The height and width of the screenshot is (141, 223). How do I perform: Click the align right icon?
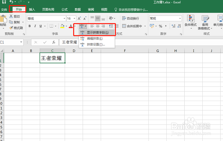click(103, 26)
